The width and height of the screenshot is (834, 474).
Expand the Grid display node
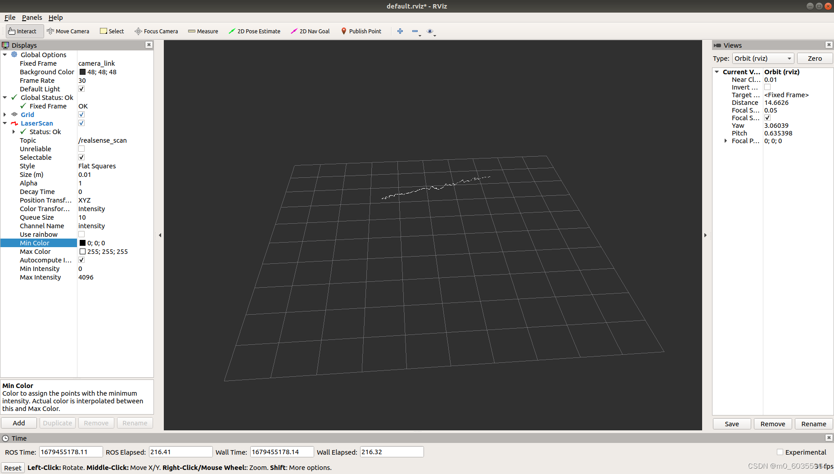5,114
